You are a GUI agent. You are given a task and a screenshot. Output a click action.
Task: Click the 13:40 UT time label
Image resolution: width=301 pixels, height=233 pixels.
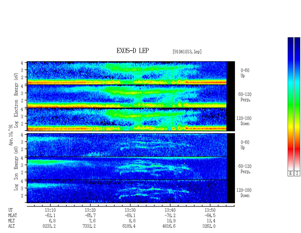(x=170, y=210)
